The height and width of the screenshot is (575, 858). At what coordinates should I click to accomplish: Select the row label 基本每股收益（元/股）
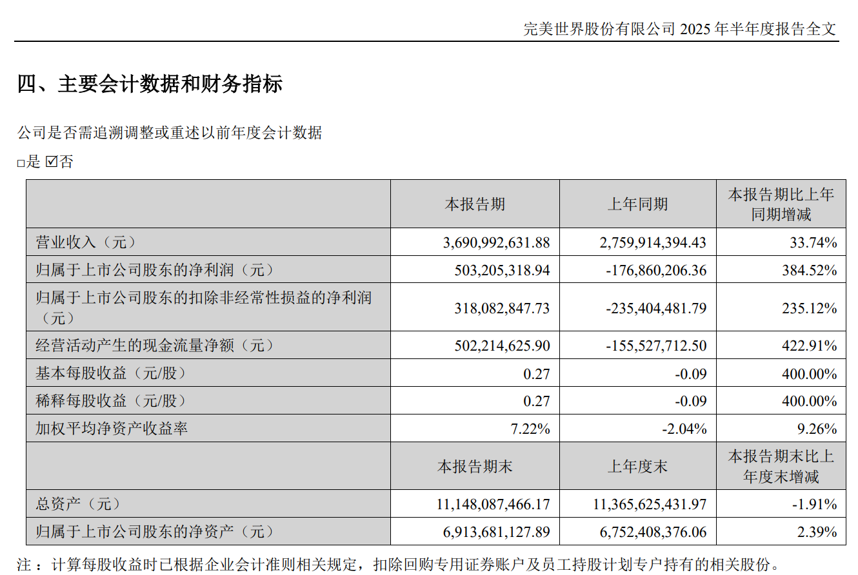[x=110, y=373]
